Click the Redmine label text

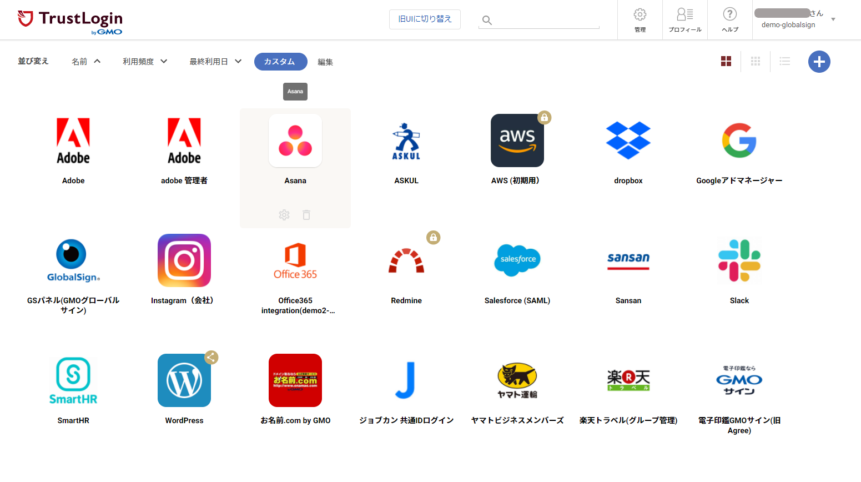point(406,301)
